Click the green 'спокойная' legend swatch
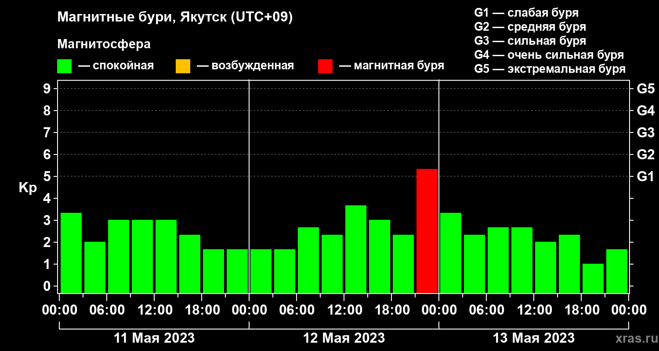Image resolution: width=659 pixels, height=351 pixels. [x=65, y=66]
